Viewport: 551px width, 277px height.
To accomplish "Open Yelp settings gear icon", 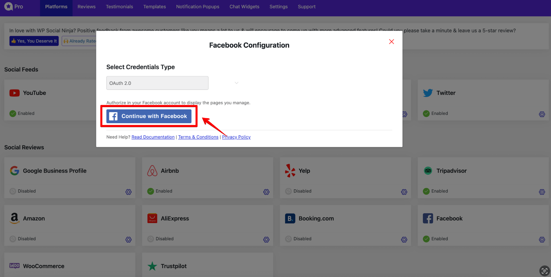I will 404,192.
